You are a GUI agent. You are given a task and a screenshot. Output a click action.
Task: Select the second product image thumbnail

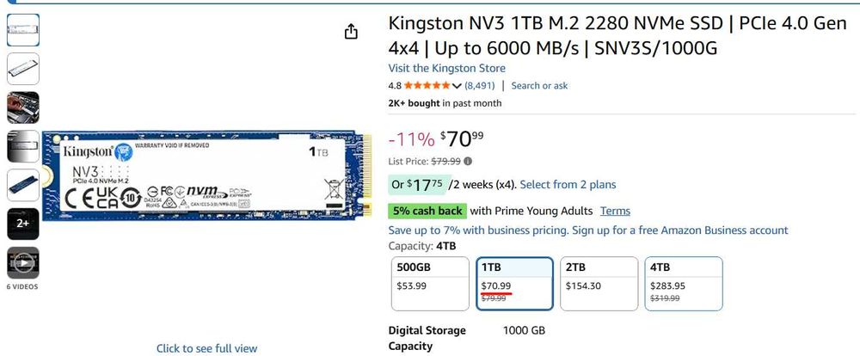tap(23, 70)
